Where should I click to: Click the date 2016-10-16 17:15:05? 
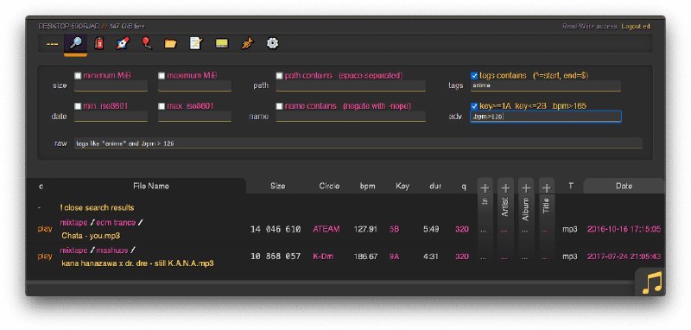[624, 229]
